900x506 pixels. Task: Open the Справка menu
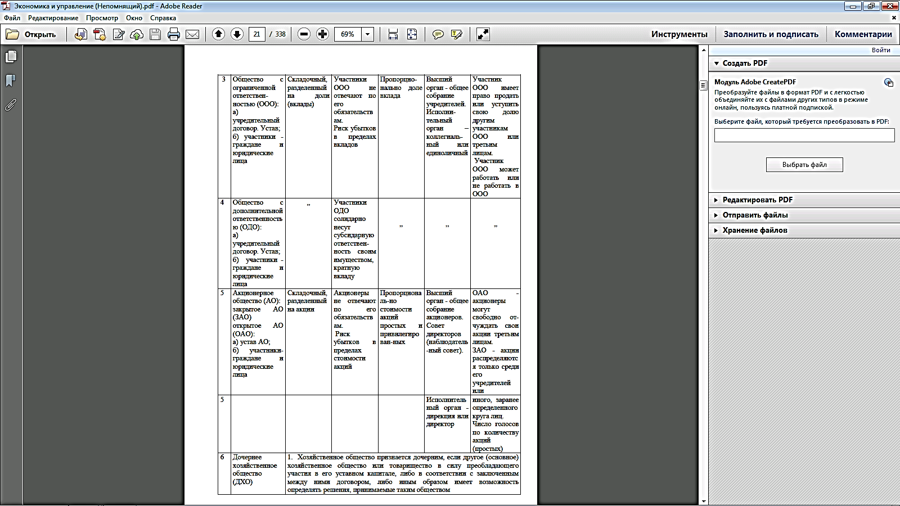point(163,18)
